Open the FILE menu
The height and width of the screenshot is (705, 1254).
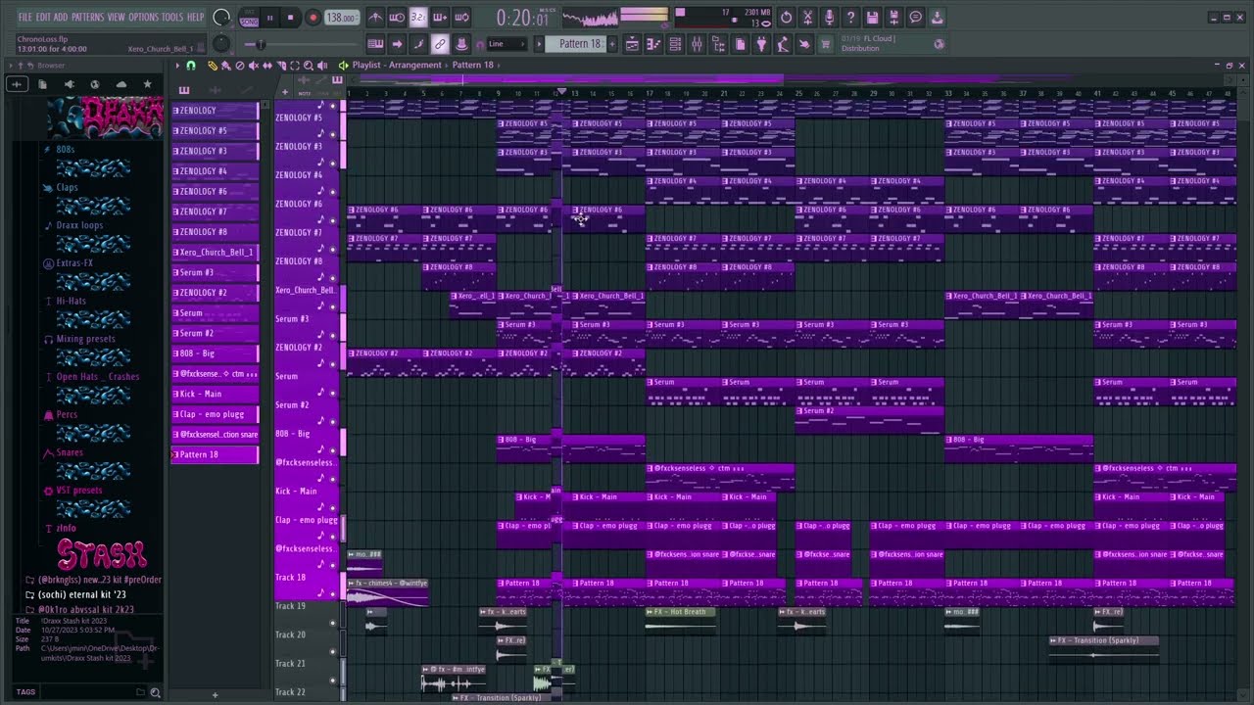click(x=24, y=18)
